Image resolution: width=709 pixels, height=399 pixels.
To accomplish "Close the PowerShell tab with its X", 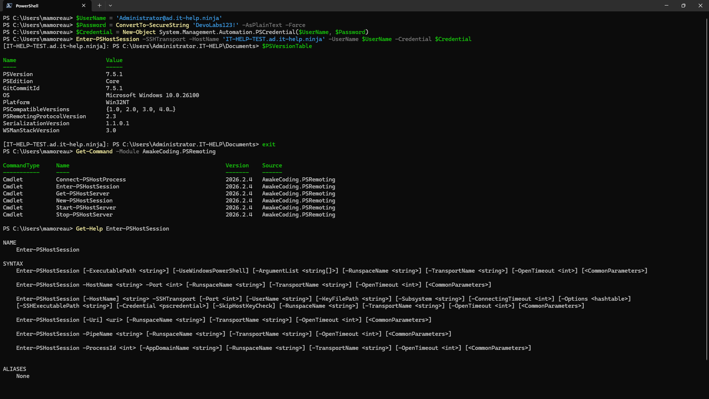I will pyautogui.click(x=82, y=5).
